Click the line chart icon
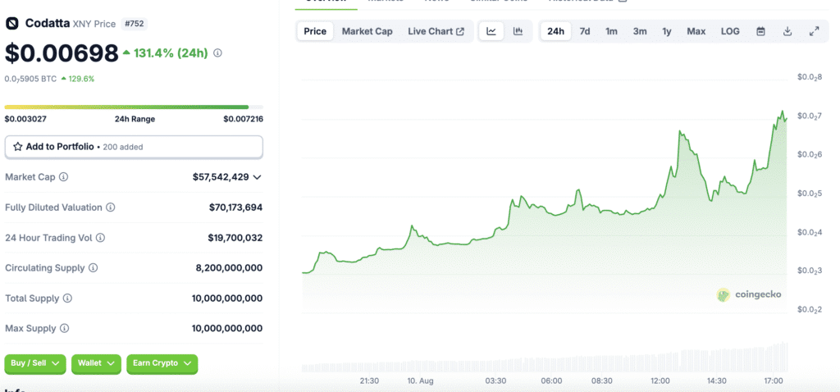This screenshot has height=392, width=840. (491, 32)
